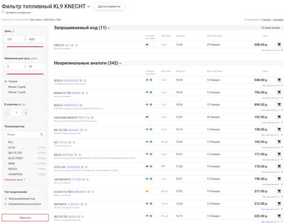Viewport: 285px width, 223px height.
Task: Add Невский фильтр 152.00 р. to cart
Action: 279,117
